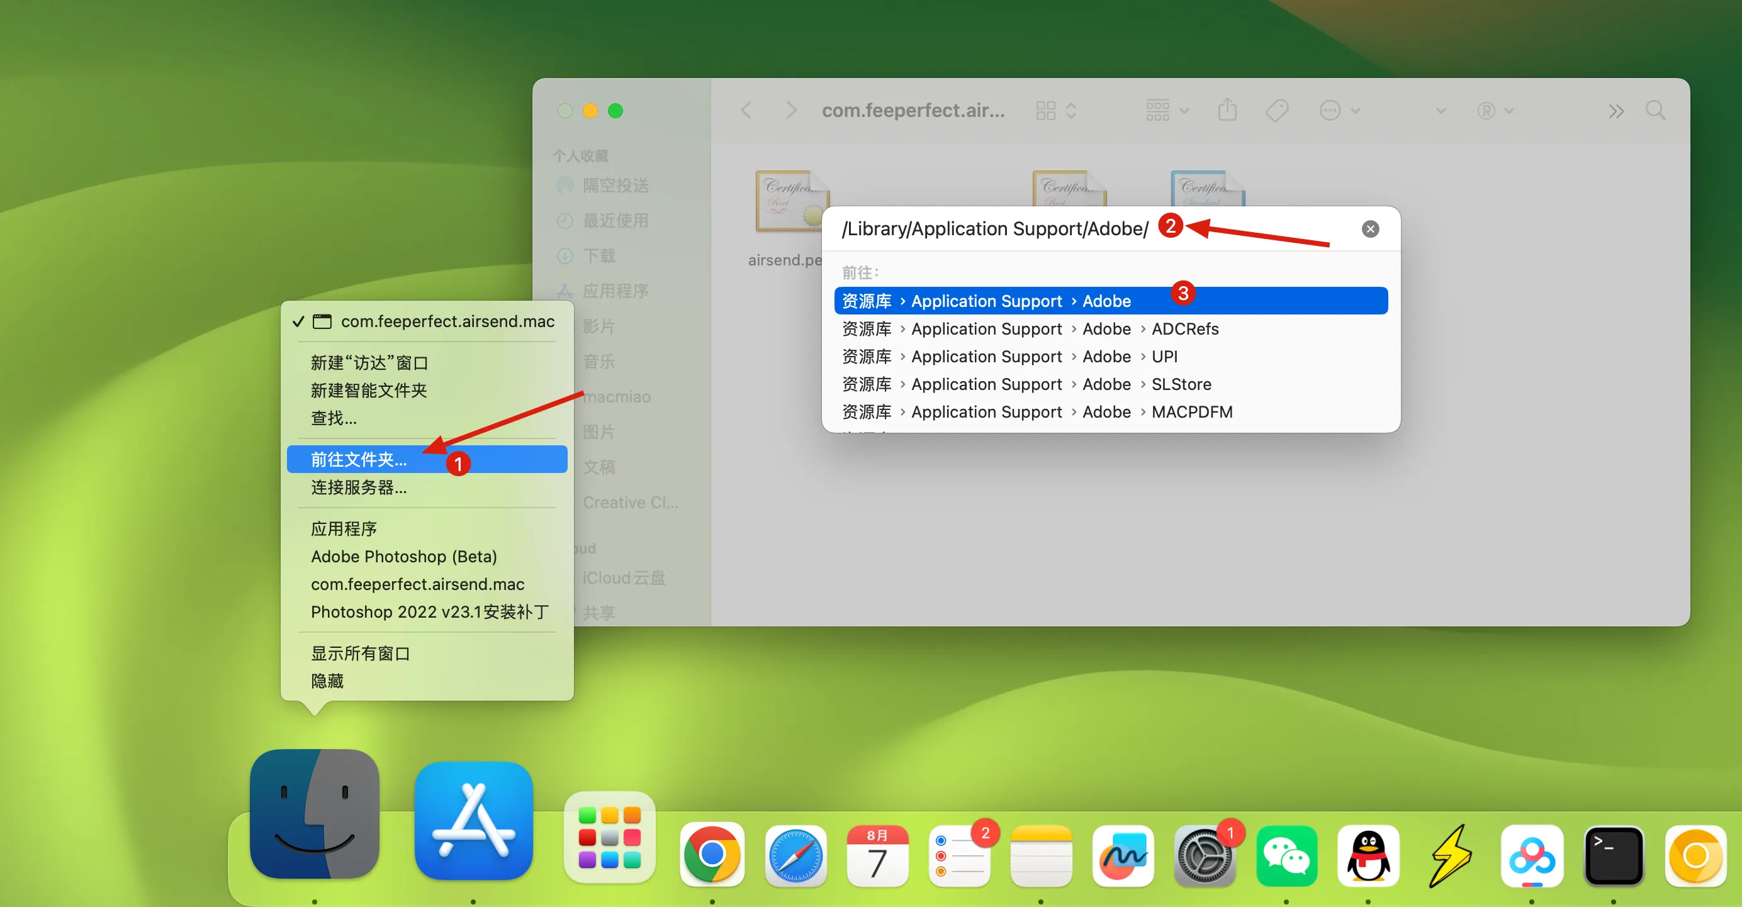
Task: Choose Photoshop 2022 v23.1安装补丁 entry
Action: click(x=427, y=611)
